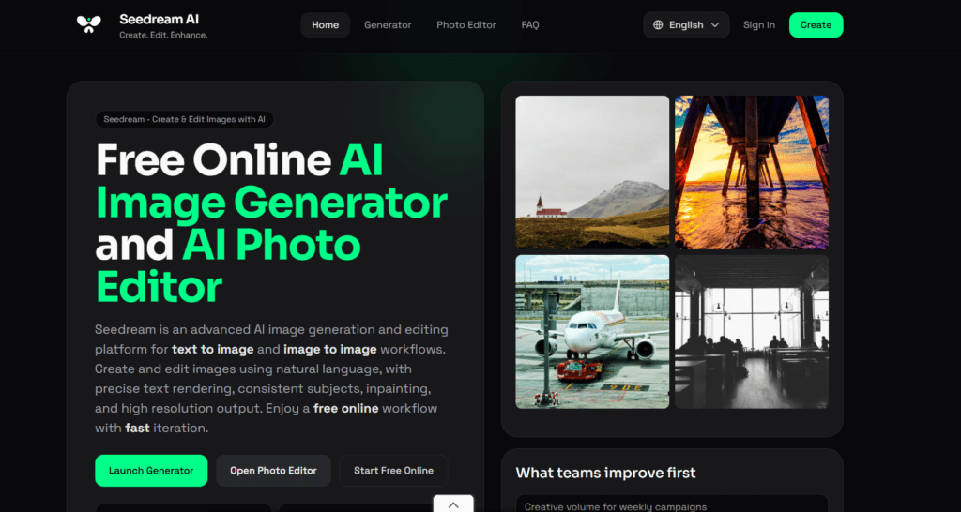Screen dimensions: 961x512
Task: Click the Launch Generator button
Action: 151,471
